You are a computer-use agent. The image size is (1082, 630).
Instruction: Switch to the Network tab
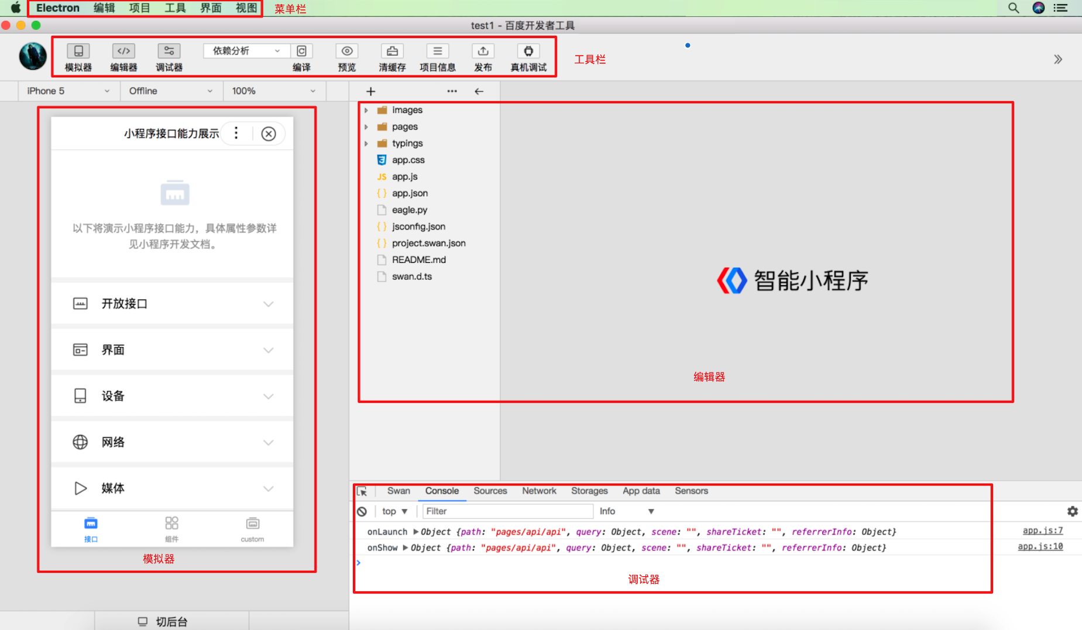pos(538,491)
